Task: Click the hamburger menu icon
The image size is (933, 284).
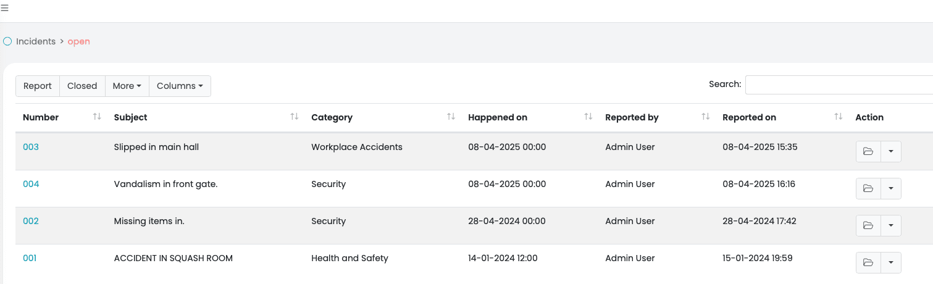Action: point(4,8)
